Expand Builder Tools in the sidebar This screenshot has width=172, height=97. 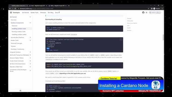[x=30, y=40]
